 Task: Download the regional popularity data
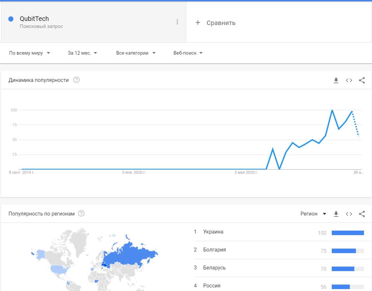(x=336, y=214)
